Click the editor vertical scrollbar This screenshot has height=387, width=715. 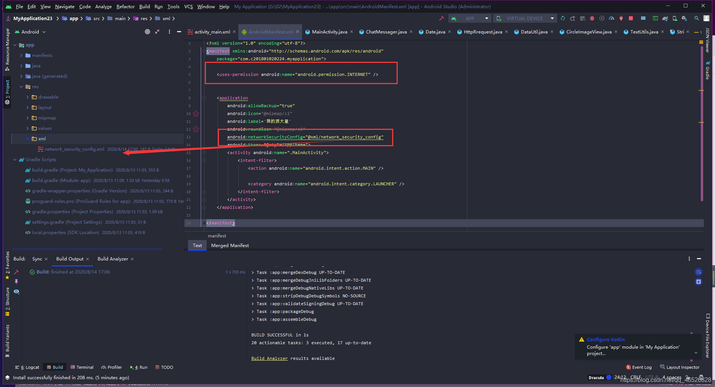pyautogui.click(x=702, y=123)
